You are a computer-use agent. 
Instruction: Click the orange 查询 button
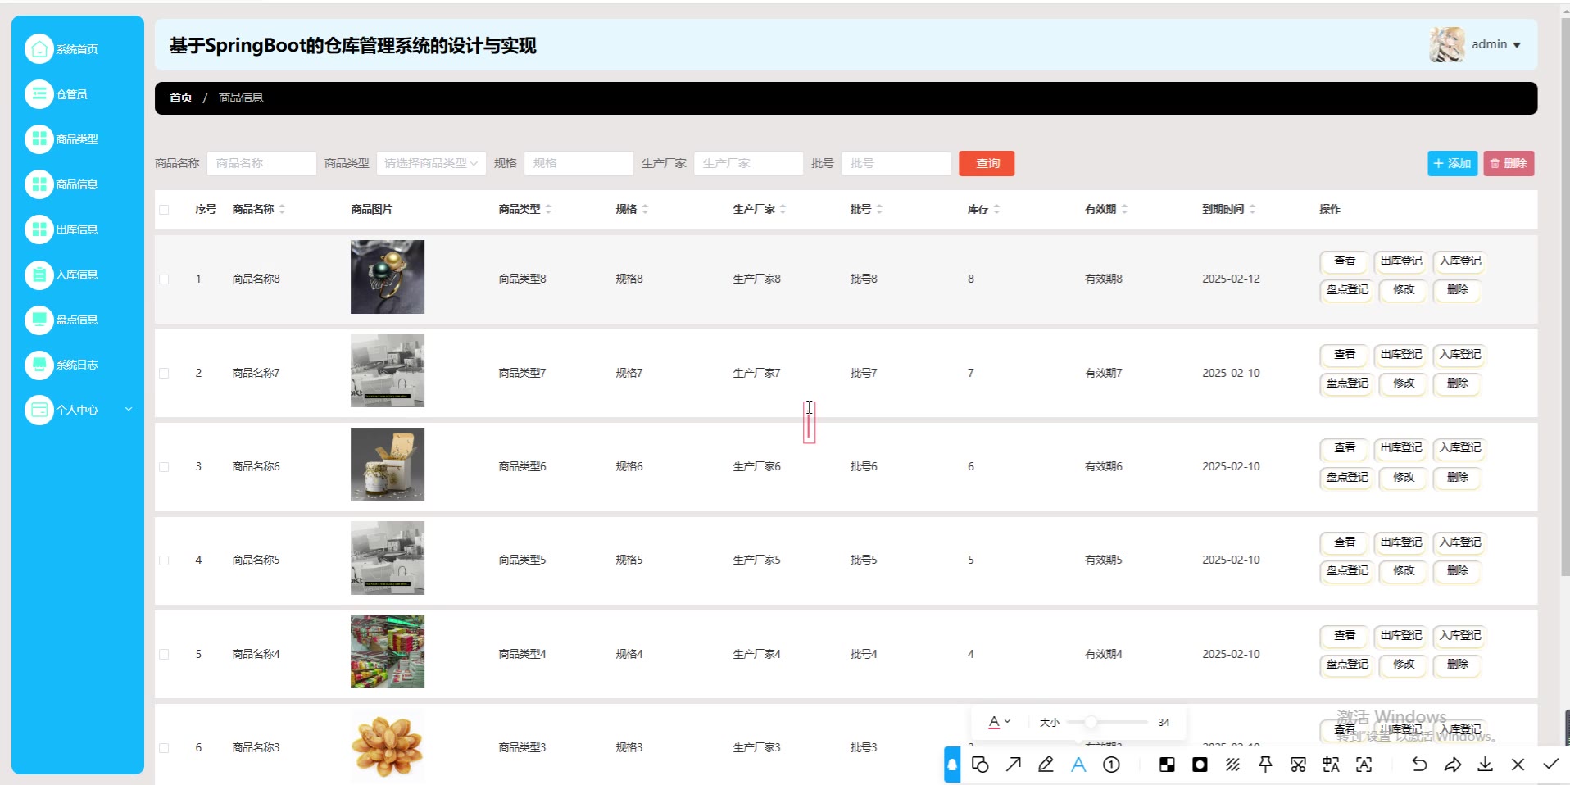(987, 163)
